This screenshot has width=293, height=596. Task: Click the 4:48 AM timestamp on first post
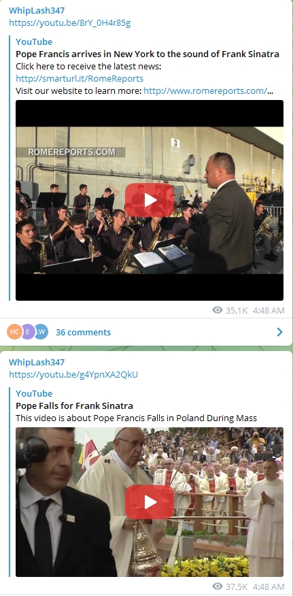click(269, 310)
